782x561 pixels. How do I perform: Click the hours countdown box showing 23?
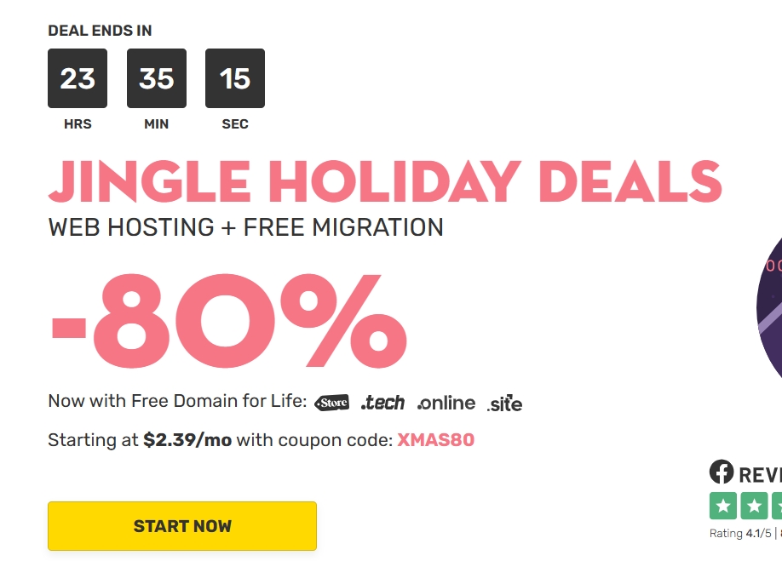(78, 78)
